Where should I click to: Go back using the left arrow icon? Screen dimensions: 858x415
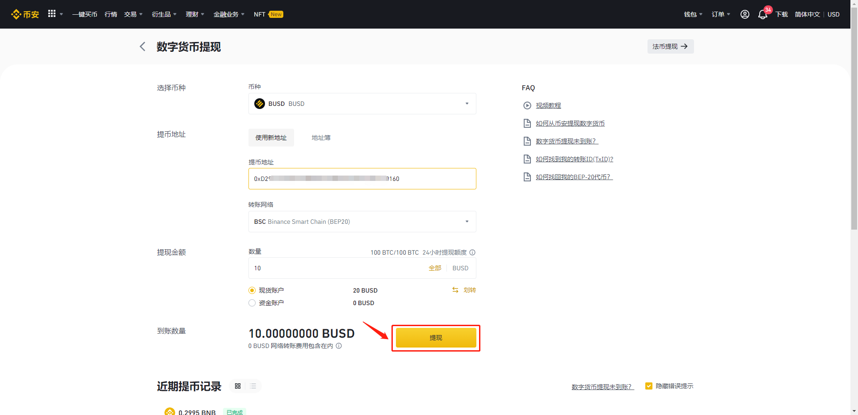coord(143,46)
